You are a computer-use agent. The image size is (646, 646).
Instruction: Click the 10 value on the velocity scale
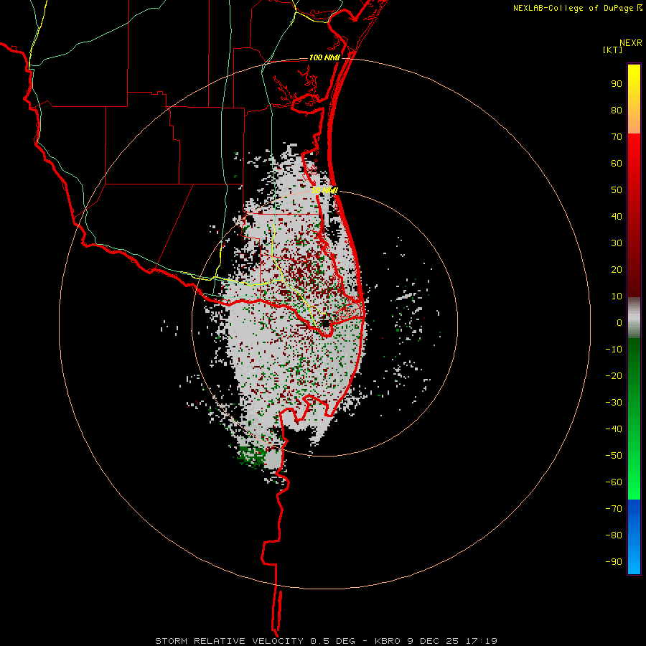(617, 296)
